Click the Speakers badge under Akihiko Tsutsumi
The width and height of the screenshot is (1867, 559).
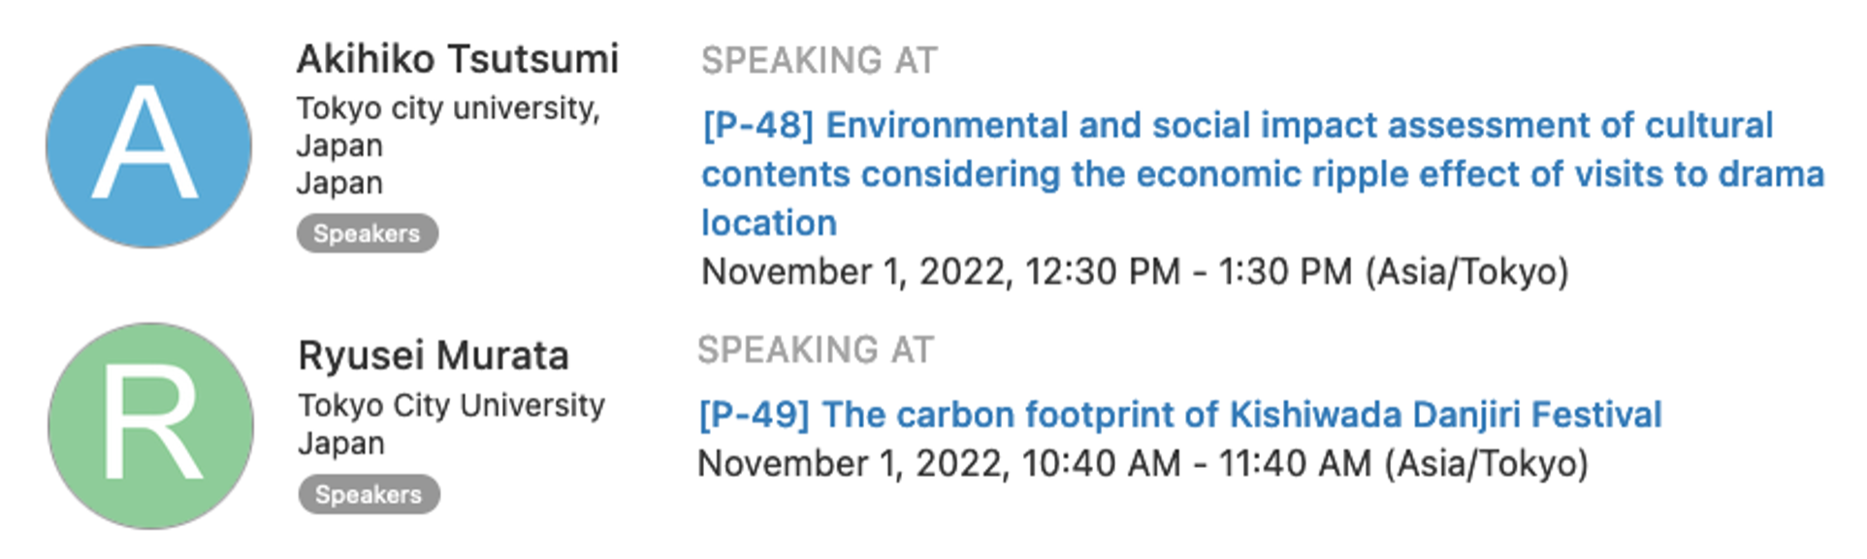coord(368,233)
